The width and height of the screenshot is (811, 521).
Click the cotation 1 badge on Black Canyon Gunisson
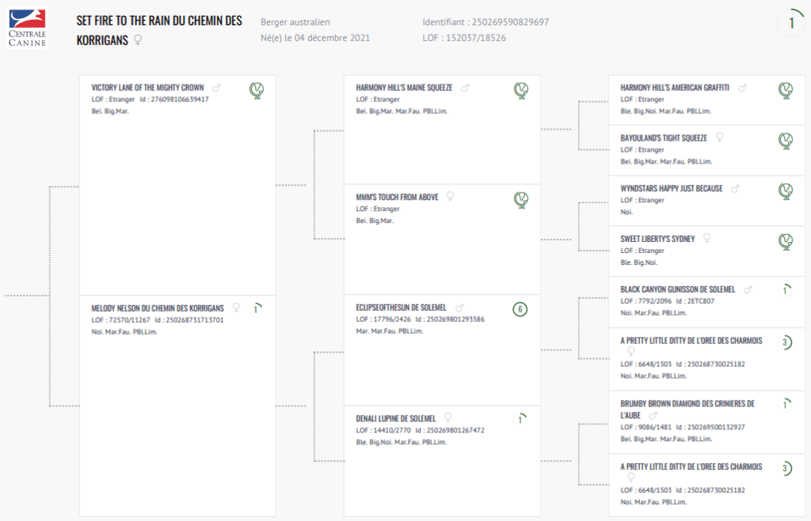click(x=785, y=291)
